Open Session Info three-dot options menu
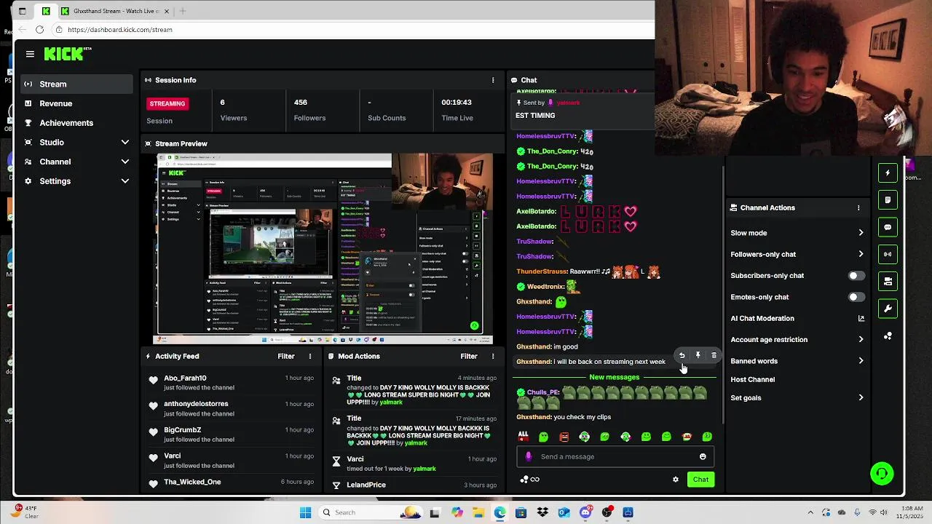The width and height of the screenshot is (932, 524). 493,80
